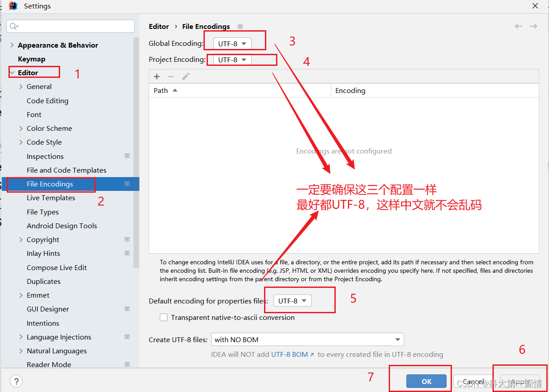Click the project icon next to GUI Designer
The height and width of the screenshot is (392, 549).
coord(127,309)
